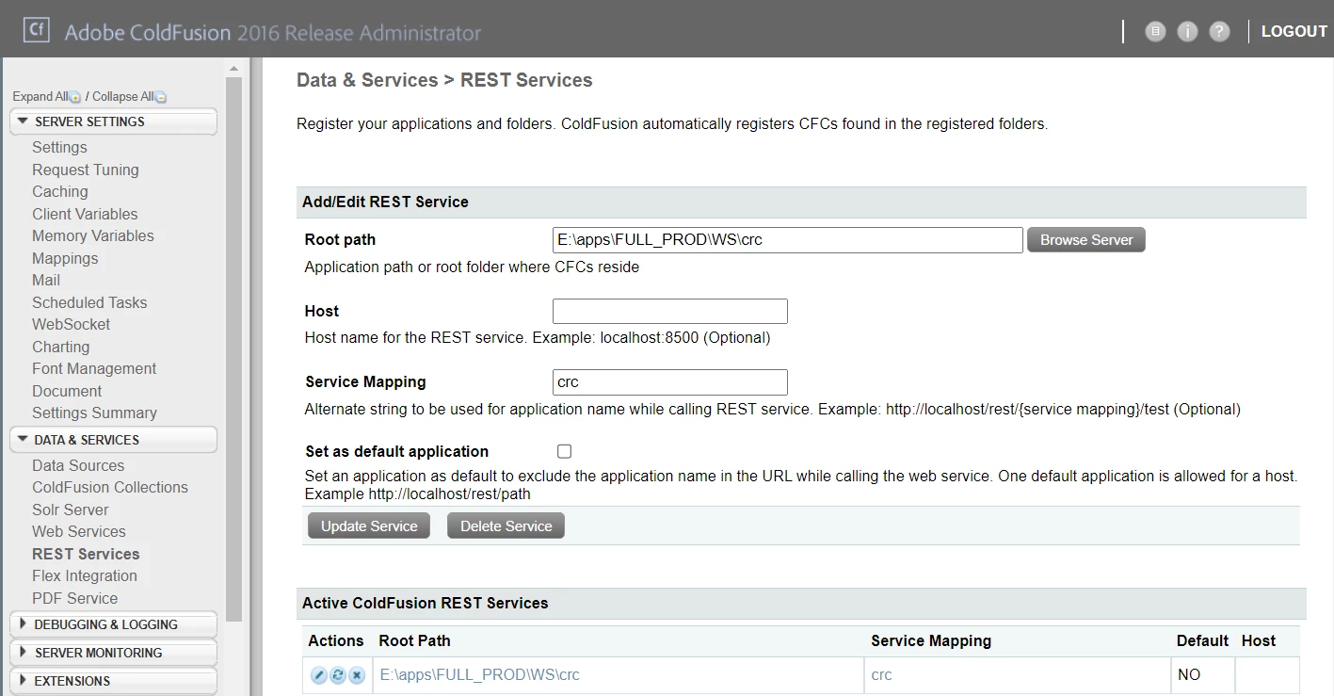The width and height of the screenshot is (1334, 696).
Task: Open PDF Service page
Action: tap(75, 598)
